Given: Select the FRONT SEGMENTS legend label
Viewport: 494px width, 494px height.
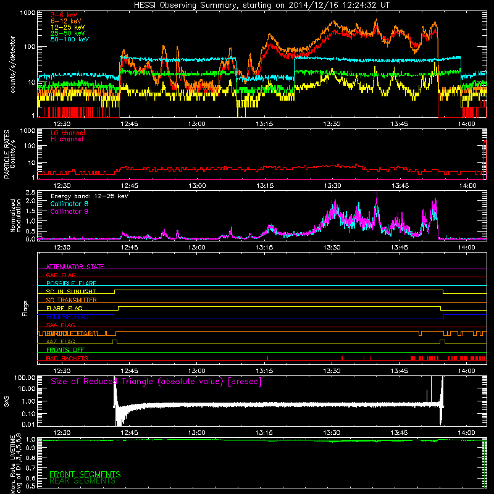Looking at the screenshot, I should coord(85,474).
